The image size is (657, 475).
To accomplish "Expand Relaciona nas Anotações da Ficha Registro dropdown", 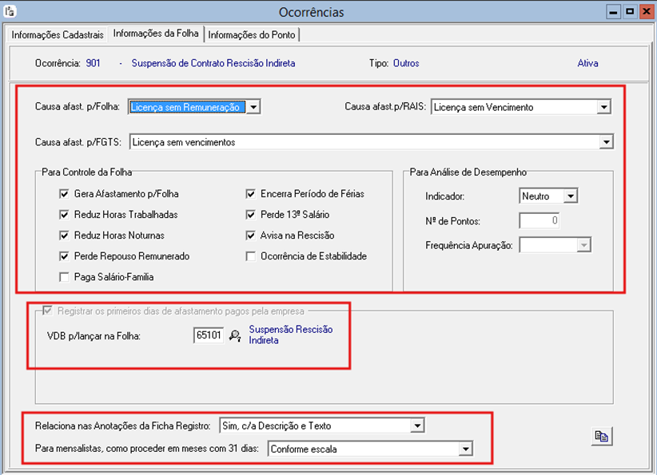I will (x=416, y=426).
